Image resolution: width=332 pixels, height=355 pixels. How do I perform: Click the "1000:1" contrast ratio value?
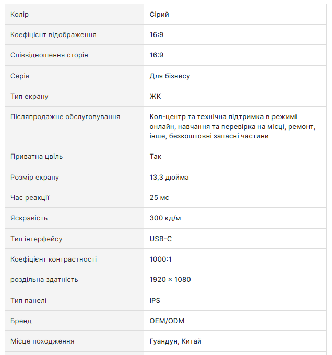click(160, 259)
